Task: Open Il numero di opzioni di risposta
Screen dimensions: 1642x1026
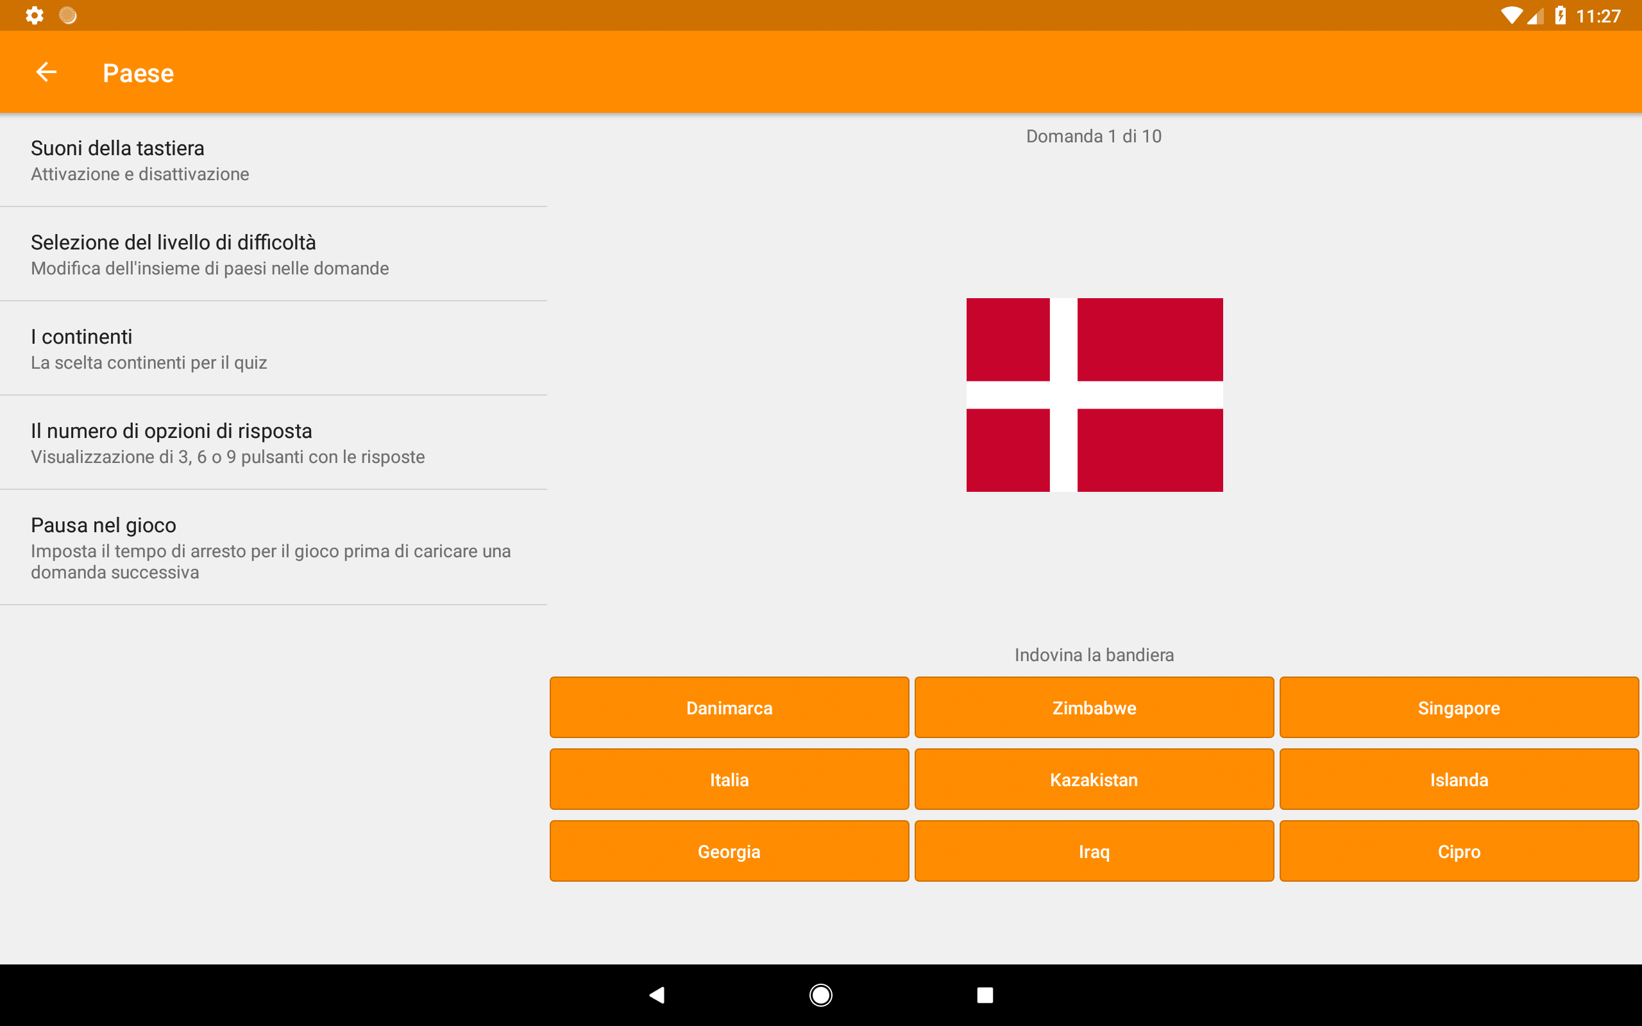Action: coord(273,442)
